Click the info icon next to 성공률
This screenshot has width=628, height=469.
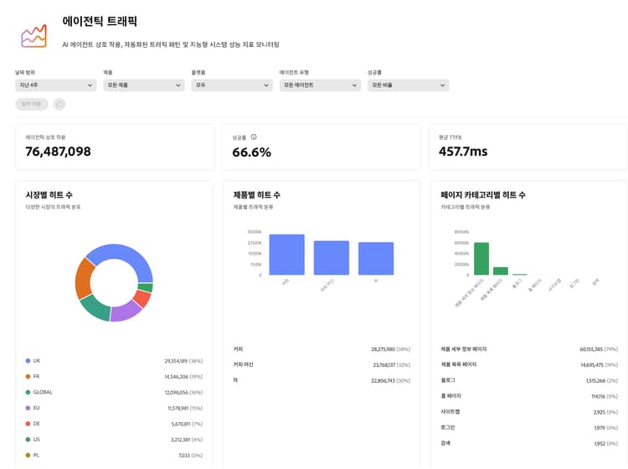point(254,137)
